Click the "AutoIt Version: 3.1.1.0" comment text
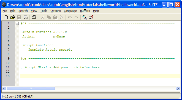 [45, 32]
